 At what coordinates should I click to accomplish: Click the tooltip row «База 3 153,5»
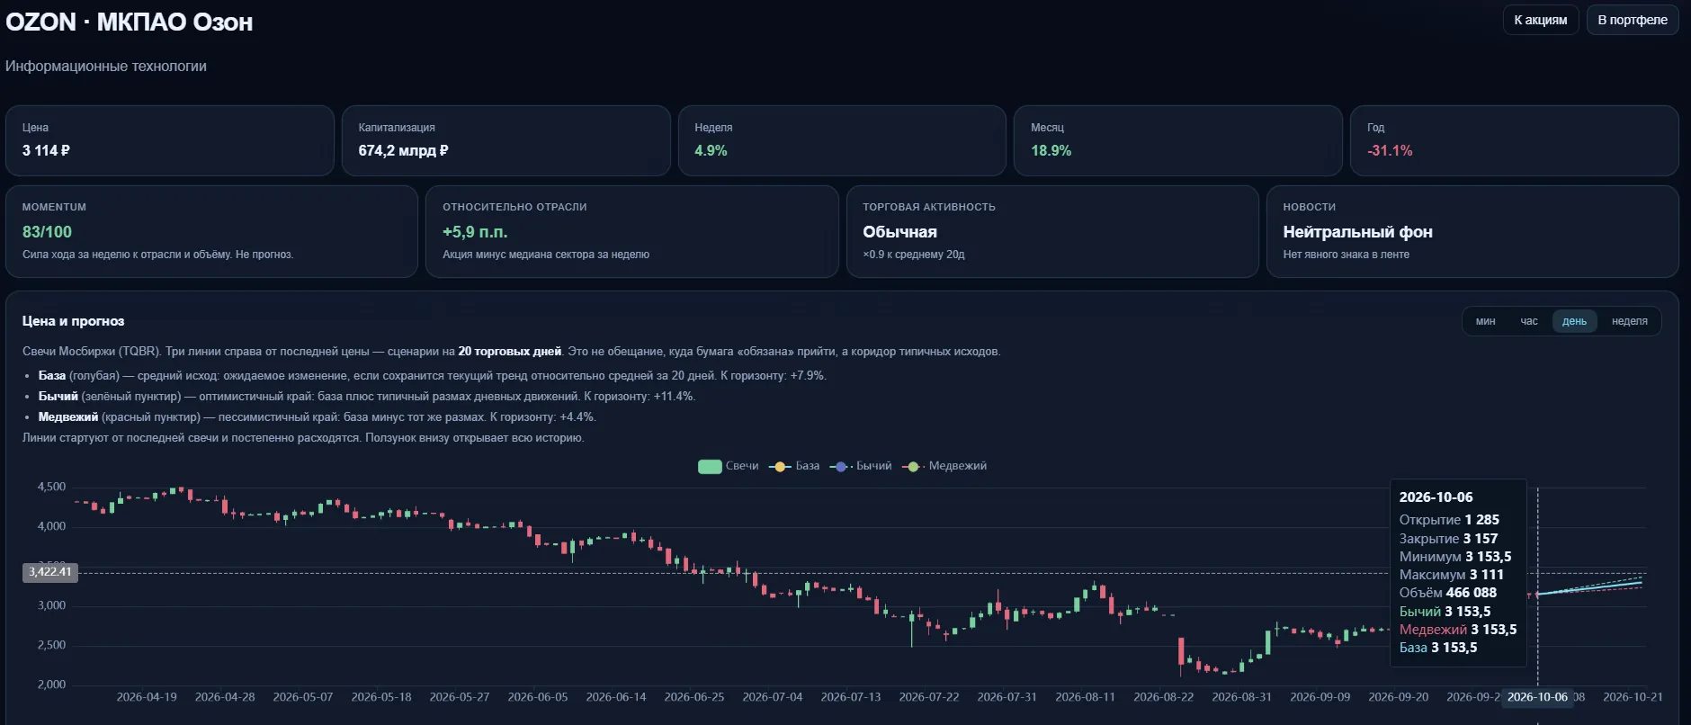(1438, 648)
